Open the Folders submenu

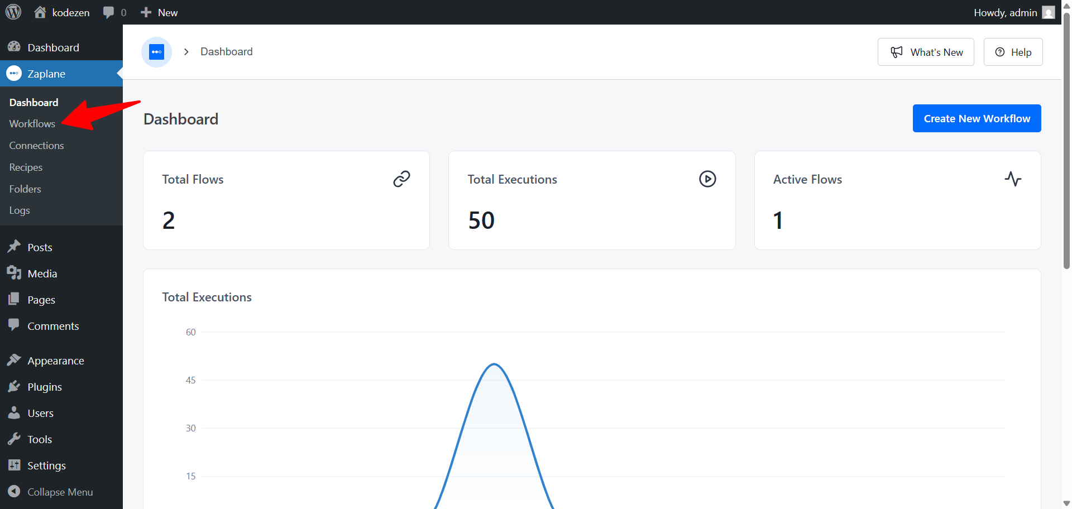coord(25,189)
